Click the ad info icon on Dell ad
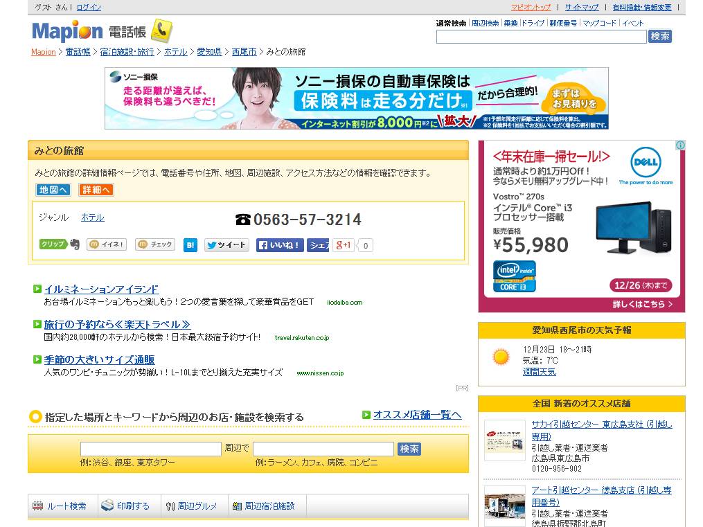Screen dimensions: 703x527 pyautogui.click(x=680, y=145)
